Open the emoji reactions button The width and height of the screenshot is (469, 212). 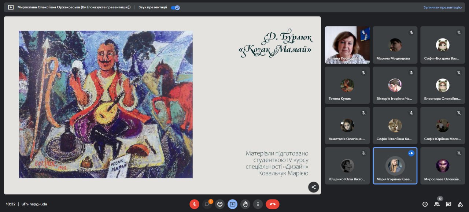pos(220,204)
